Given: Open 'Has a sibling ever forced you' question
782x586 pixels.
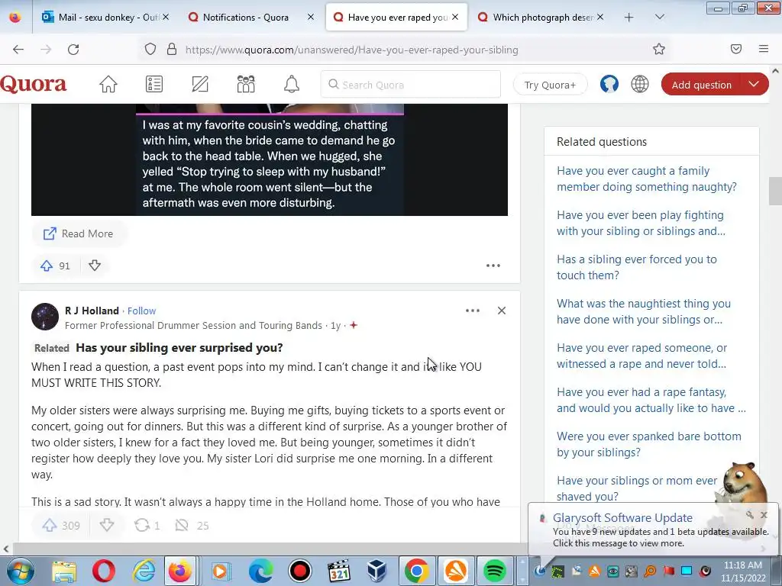Looking at the screenshot, I should click(x=637, y=267).
